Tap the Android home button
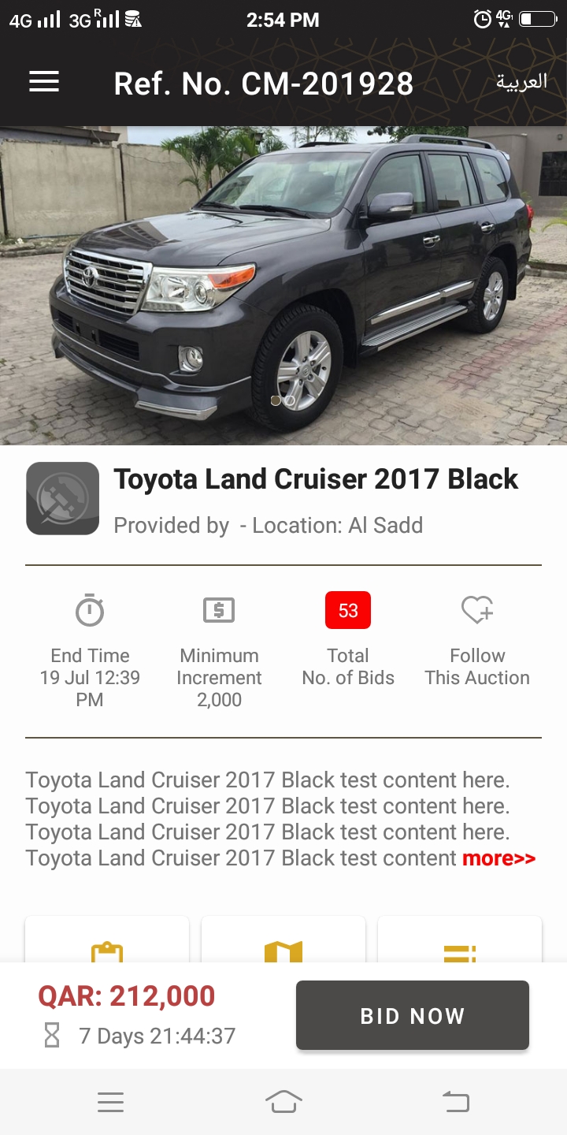Viewport: 567px width, 1135px height. [x=283, y=1102]
